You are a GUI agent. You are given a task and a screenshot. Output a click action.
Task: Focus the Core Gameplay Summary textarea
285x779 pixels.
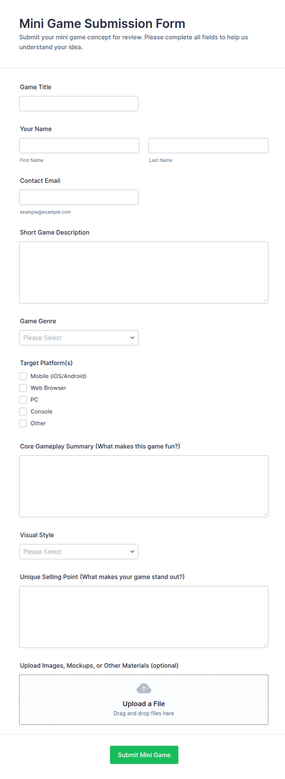click(144, 486)
